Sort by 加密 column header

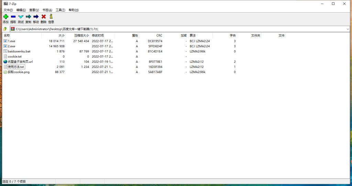(176, 35)
